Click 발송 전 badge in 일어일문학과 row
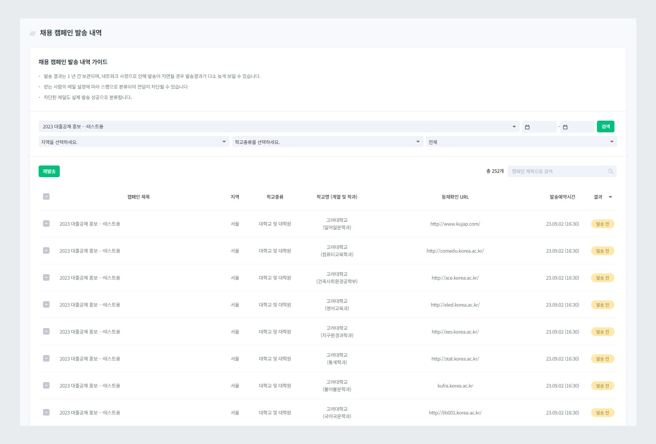The height and width of the screenshot is (444, 656). pos(603,224)
